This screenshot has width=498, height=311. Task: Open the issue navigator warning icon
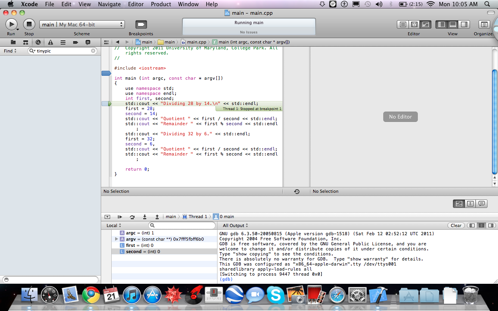(x=51, y=42)
